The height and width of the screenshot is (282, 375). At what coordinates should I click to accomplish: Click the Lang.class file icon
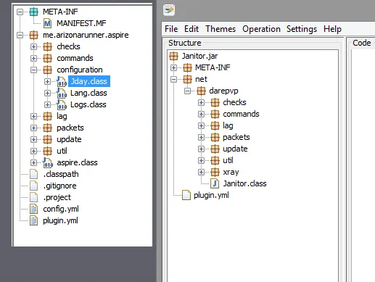(62, 93)
